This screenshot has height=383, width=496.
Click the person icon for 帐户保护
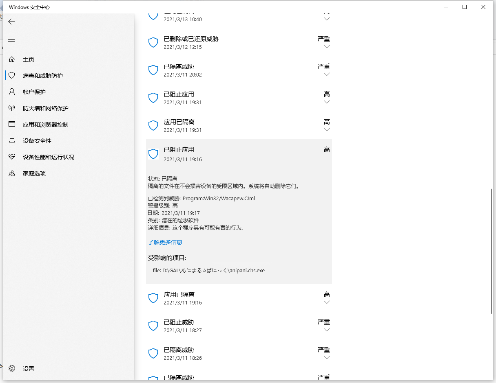(12, 92)
